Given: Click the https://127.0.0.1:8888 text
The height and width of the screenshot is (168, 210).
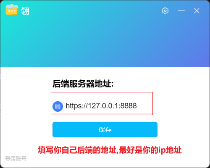Looking at the screenshot, I should tap(101, 106).
